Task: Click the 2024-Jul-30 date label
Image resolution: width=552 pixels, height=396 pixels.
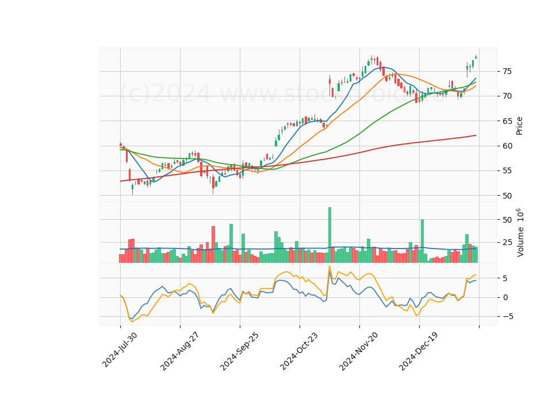Action: [120, 350]
